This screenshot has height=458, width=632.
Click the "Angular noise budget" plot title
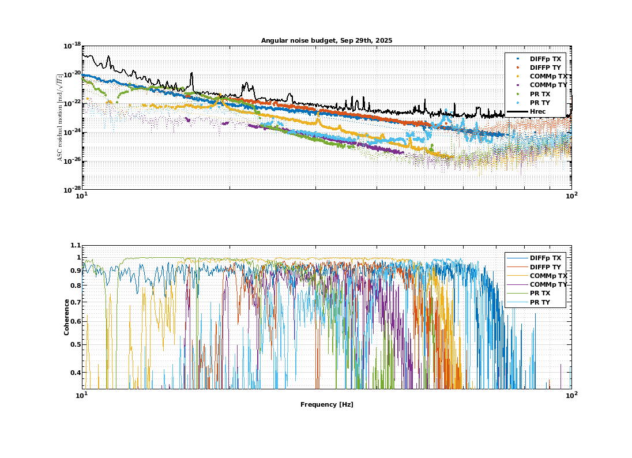[x=326, y=40]
